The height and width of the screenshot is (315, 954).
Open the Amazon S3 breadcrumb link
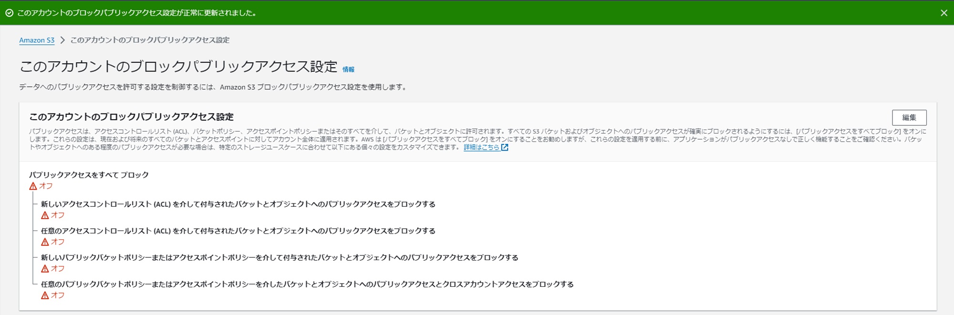pyautogui.click(x=37, y=41)
